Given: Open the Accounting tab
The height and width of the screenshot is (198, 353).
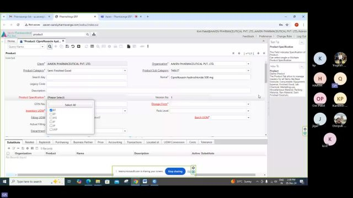Looking at the screenshot, I should pos(115,142).
